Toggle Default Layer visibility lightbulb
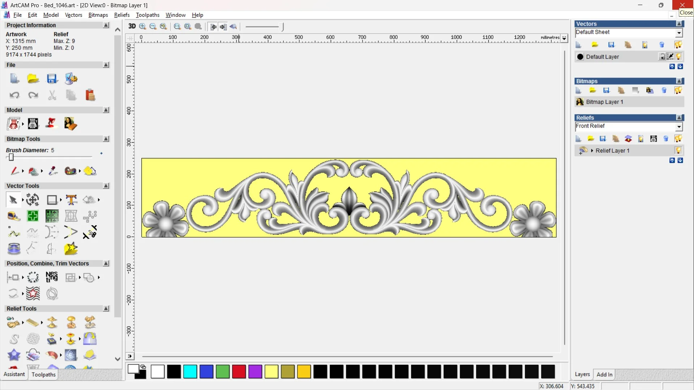 coord(678,57)
